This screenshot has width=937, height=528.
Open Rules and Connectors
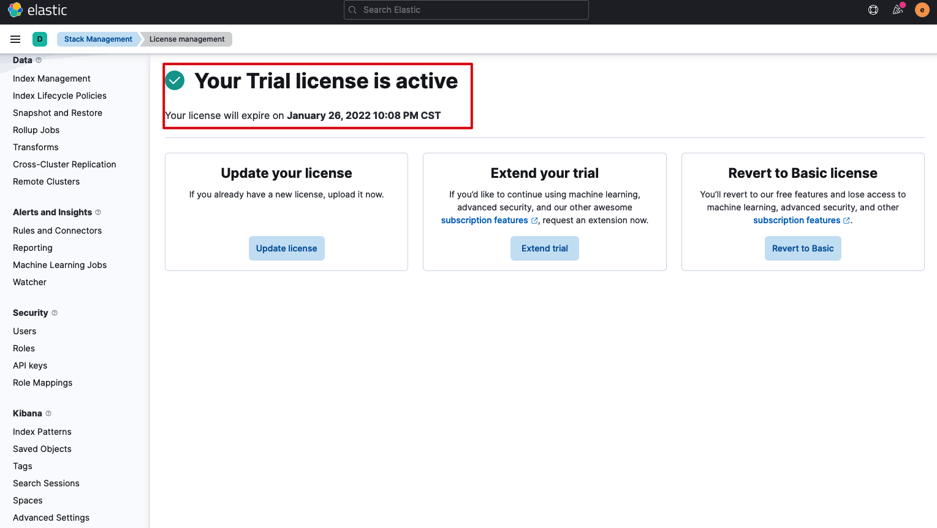57,231
